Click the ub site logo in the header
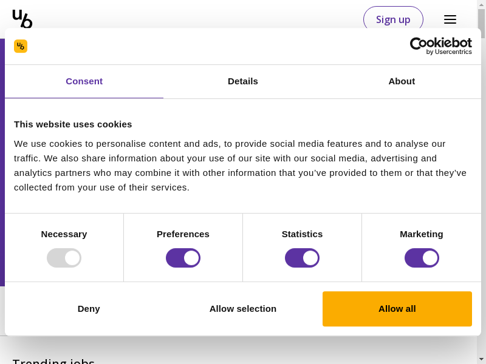Image resolution: width=486 pixels, height=364 pixels. click(x=22, y=18)
